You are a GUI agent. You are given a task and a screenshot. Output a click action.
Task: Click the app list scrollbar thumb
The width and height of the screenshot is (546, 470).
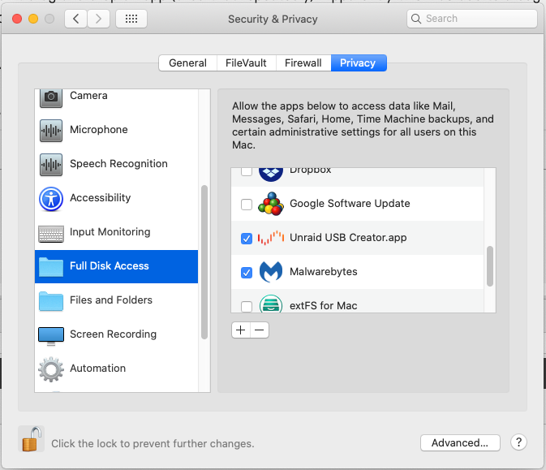490,266
